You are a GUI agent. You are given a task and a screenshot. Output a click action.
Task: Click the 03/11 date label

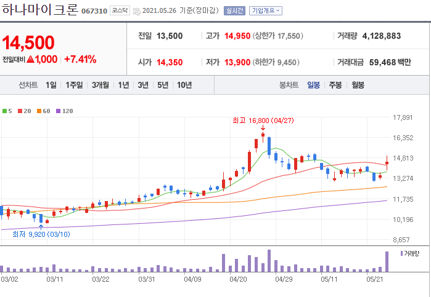pyautogui.click(x=55, y=279)
